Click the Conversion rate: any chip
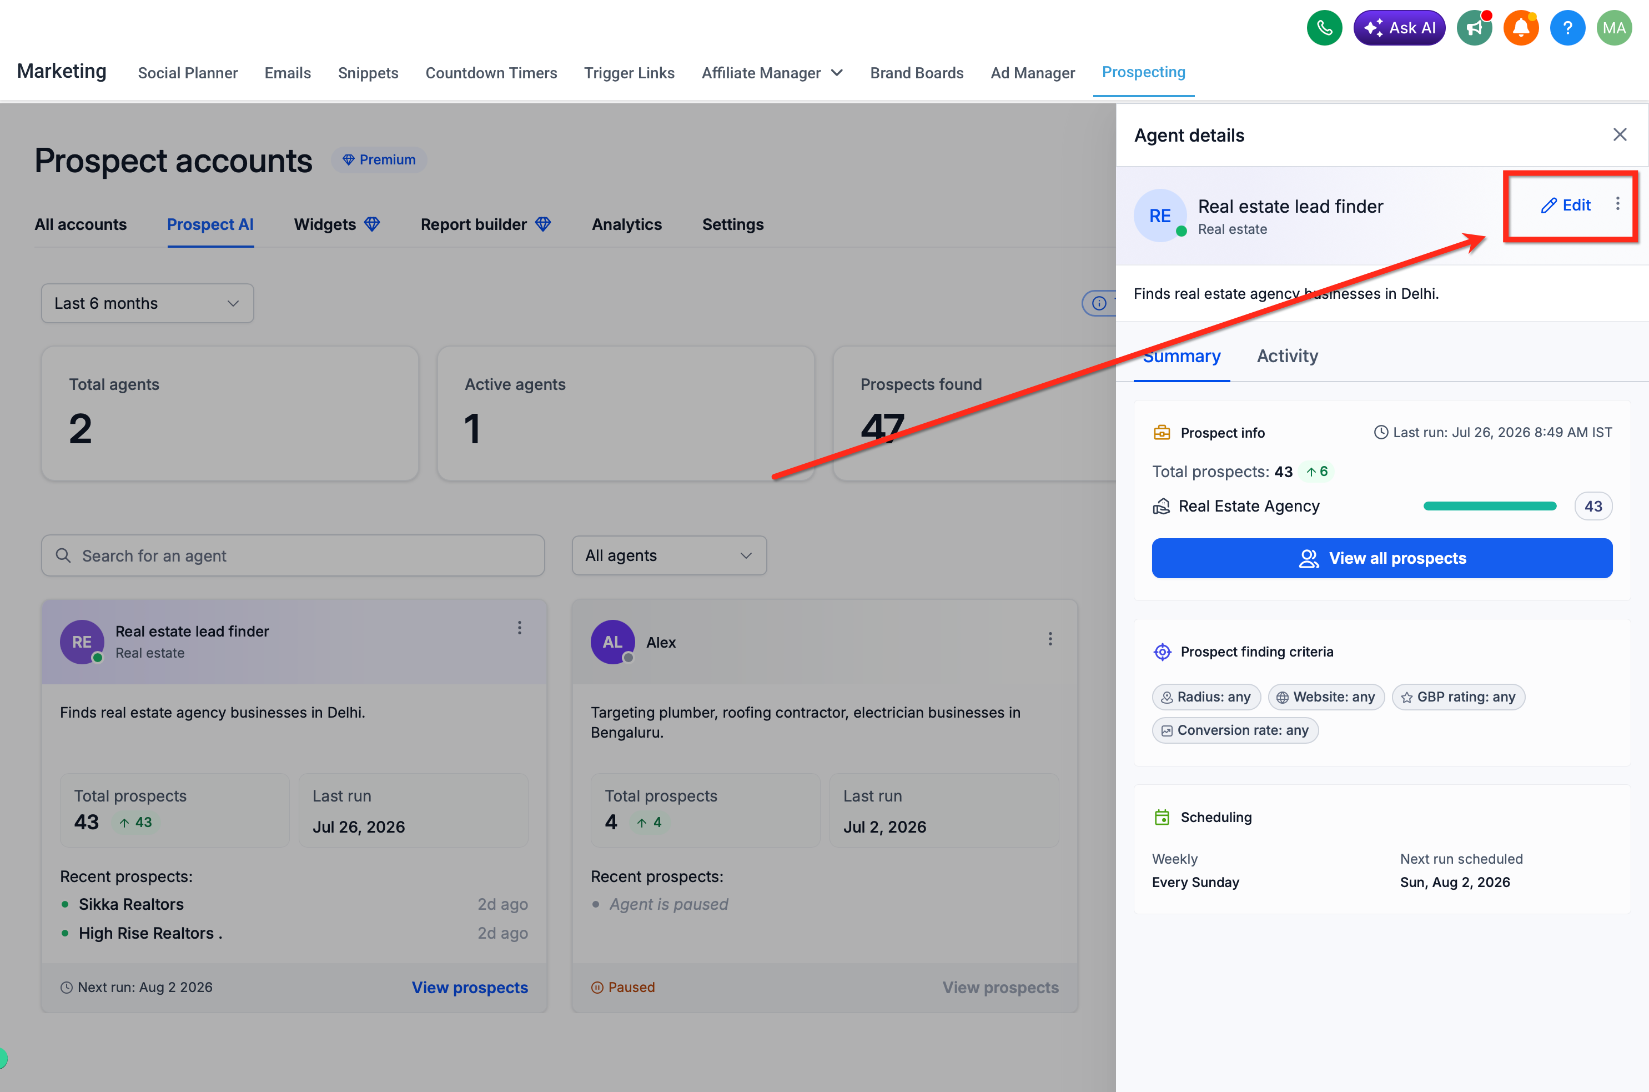This screenshot has width=1649, height=1092. [1235, 730]
